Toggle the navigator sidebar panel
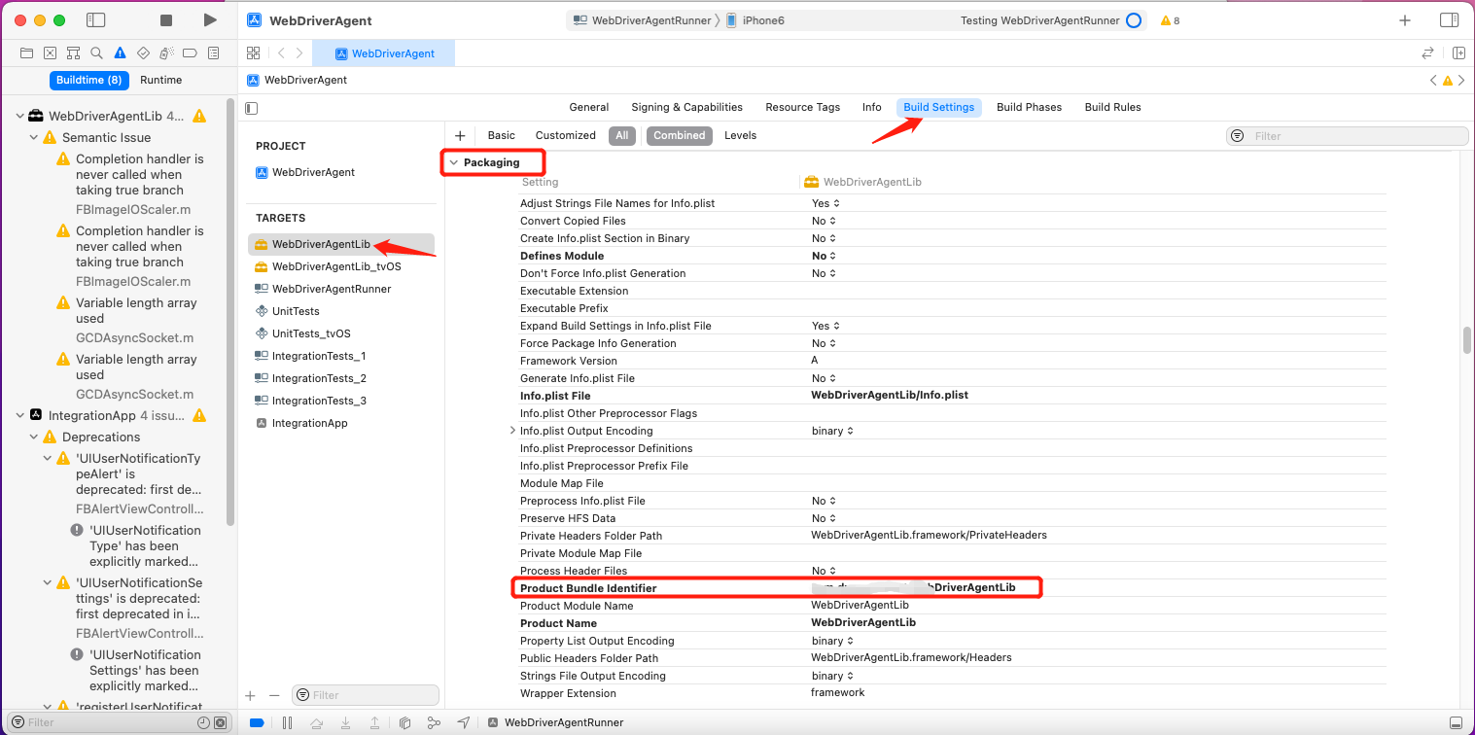The height and width of the screenshot is (735, 1475). pyautogui.click(x=95, y=20)
